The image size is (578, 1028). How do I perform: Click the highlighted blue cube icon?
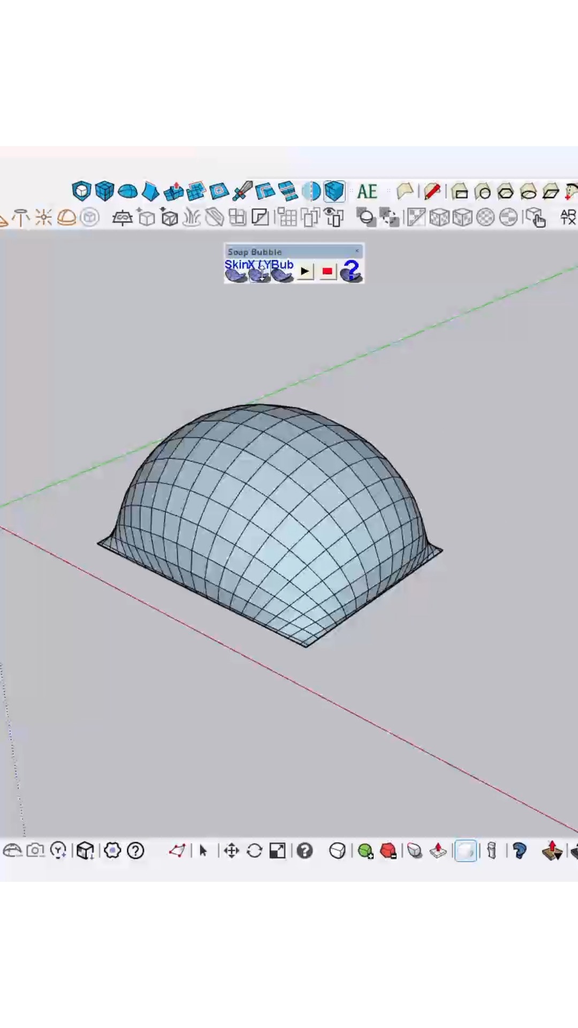click(x=334, y=191)
